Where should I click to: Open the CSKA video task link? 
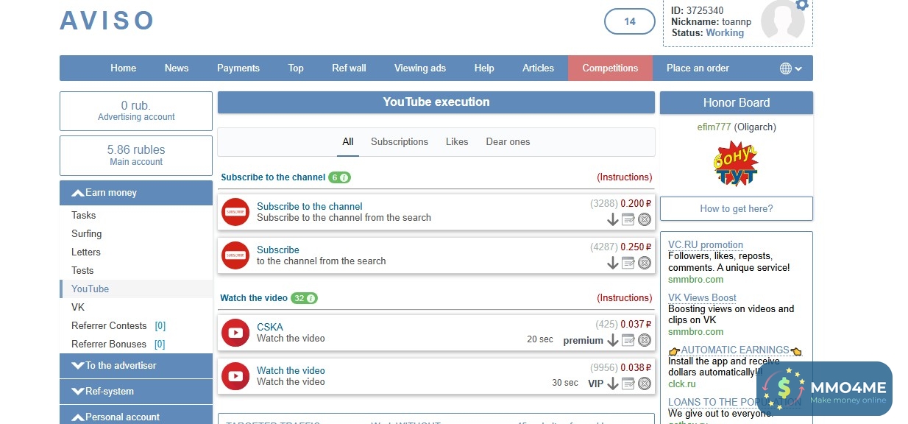[270, 327]
